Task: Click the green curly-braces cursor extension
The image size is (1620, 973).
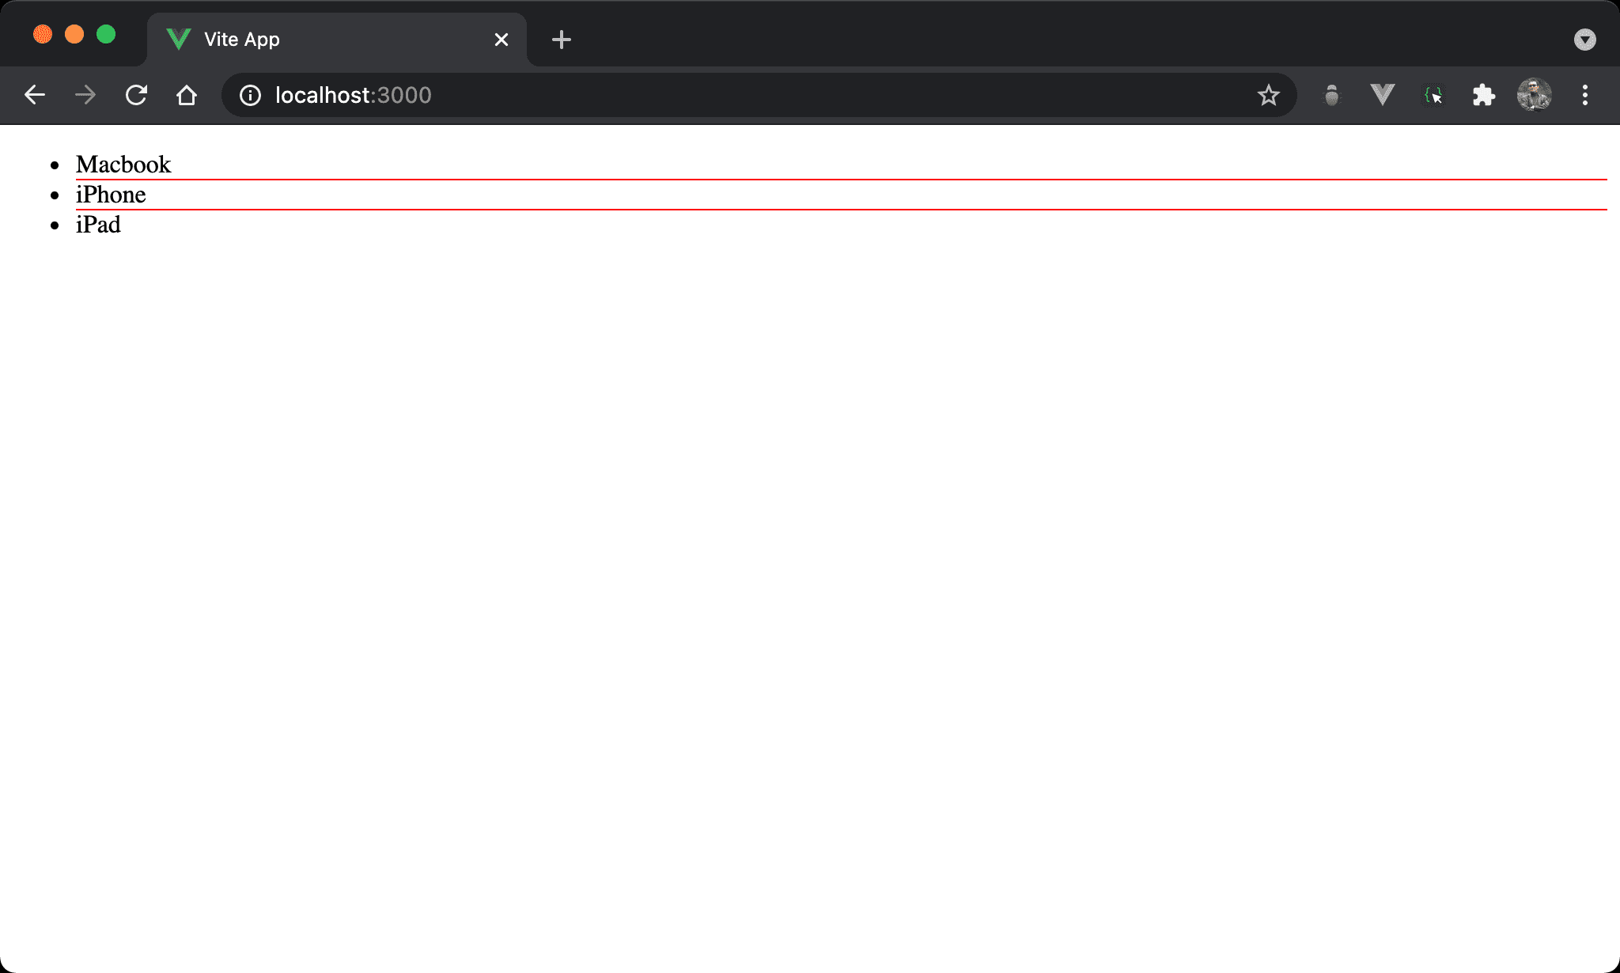Action: click(x=1433, y=95)
